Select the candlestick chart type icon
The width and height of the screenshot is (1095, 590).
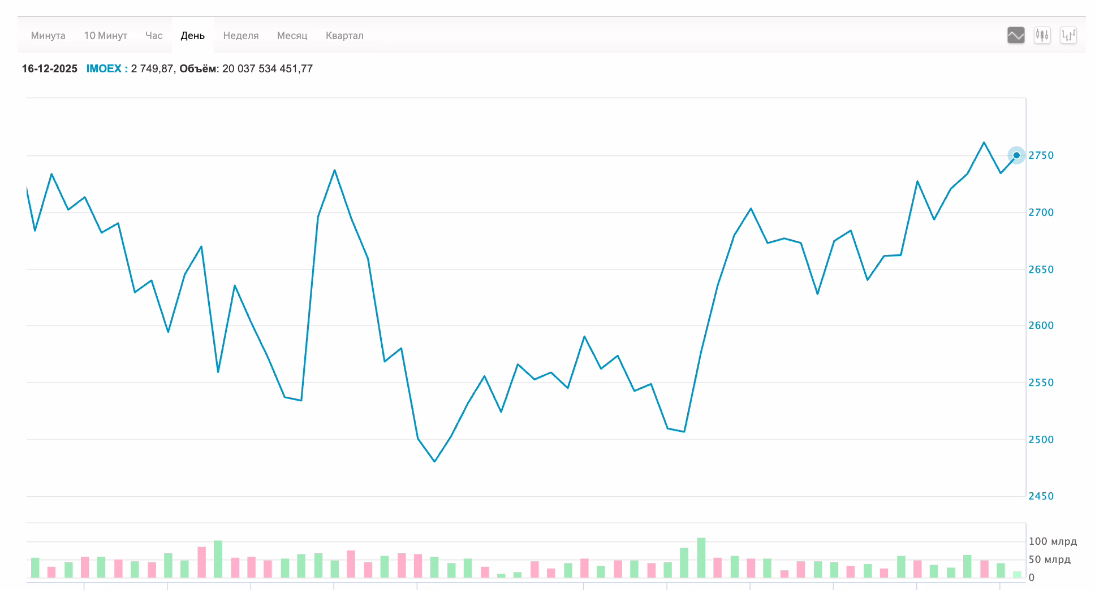(1042, 36)
